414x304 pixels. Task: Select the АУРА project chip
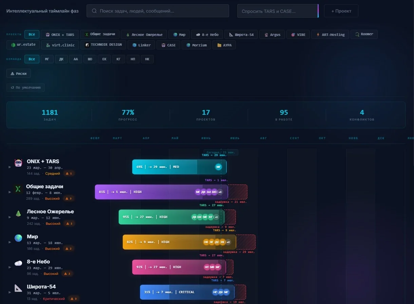[x=224, y=45]
